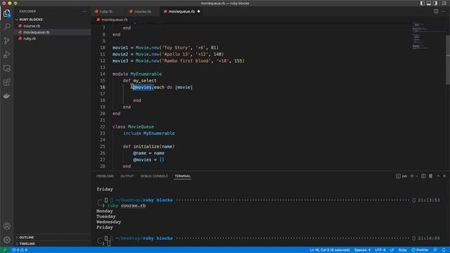Open course.rb from the Explorer tree
This screenshot has height=253, width=450.
click(32, 26)
